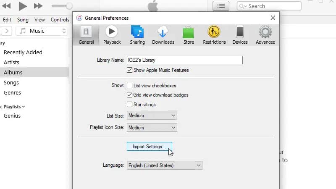
Task: Open the Restrictions preferences tab
Action: pos(214,35)
